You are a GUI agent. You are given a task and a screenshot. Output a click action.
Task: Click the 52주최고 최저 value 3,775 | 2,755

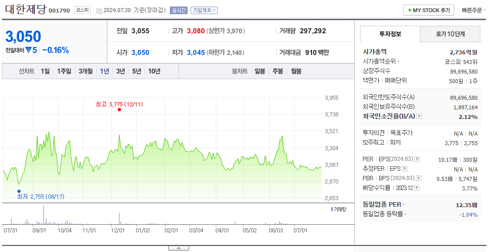click(x=461, y=143)
